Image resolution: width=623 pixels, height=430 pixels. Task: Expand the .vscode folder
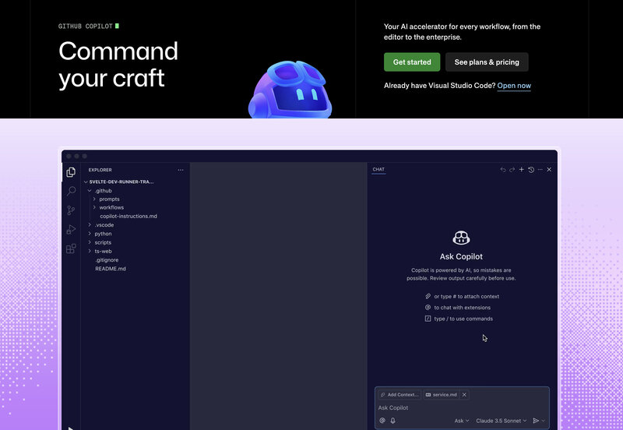90,225
